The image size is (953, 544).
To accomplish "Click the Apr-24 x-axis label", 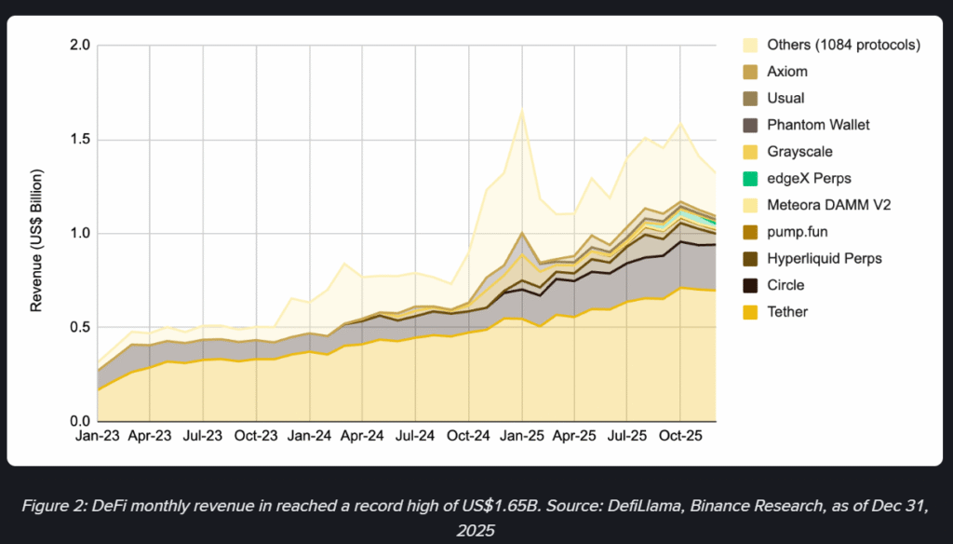I will click(362, 435).
